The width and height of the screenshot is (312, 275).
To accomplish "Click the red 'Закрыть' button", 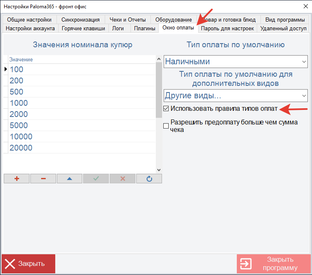I will [x=28, y=264].
